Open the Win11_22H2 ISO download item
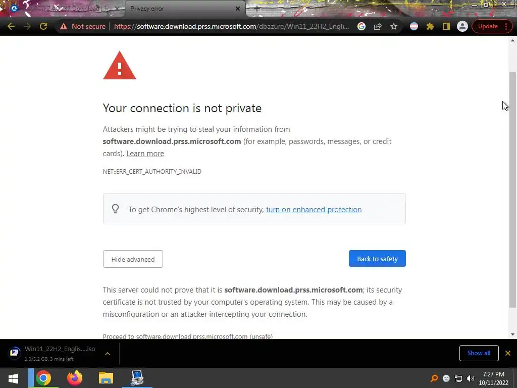 60,353
